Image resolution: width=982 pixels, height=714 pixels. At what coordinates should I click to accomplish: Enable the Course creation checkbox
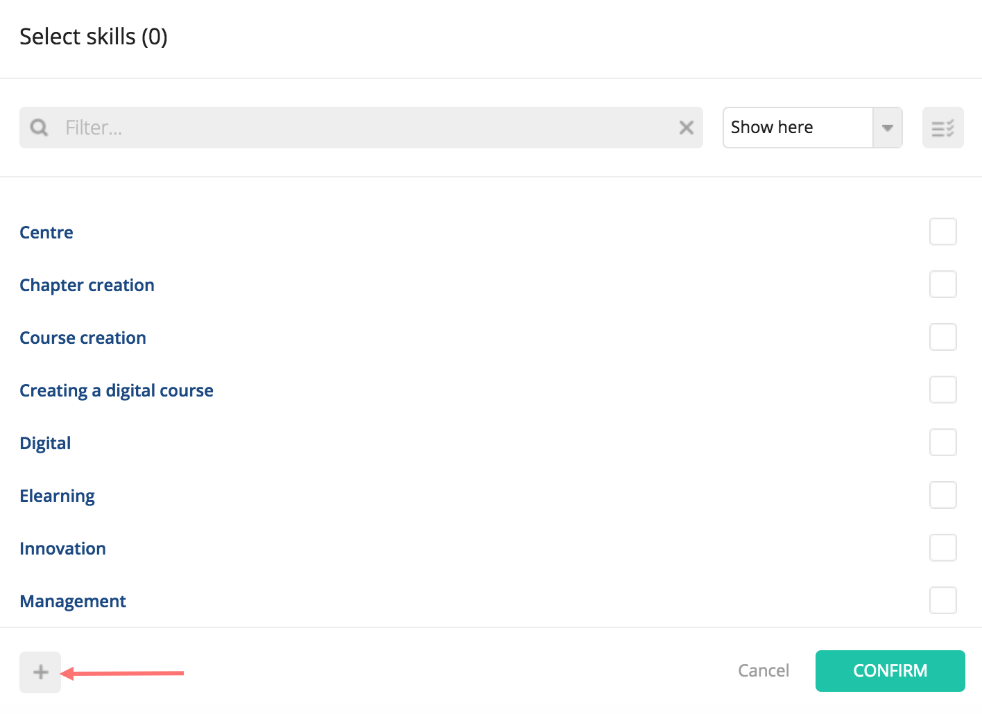(x=942, y=337)
